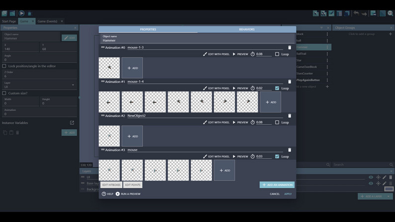395x222 pixels.
Task: Edit Animation #1 with Piskel
Action: point(216,88)
